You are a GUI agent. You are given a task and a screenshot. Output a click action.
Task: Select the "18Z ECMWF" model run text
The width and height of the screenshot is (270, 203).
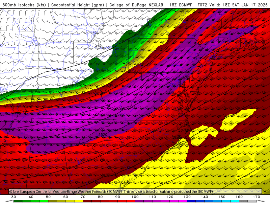[181, 5]
